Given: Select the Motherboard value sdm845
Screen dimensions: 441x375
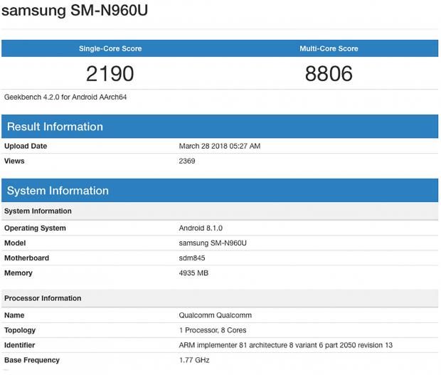Looking at the screenshot, I should 192,258.
